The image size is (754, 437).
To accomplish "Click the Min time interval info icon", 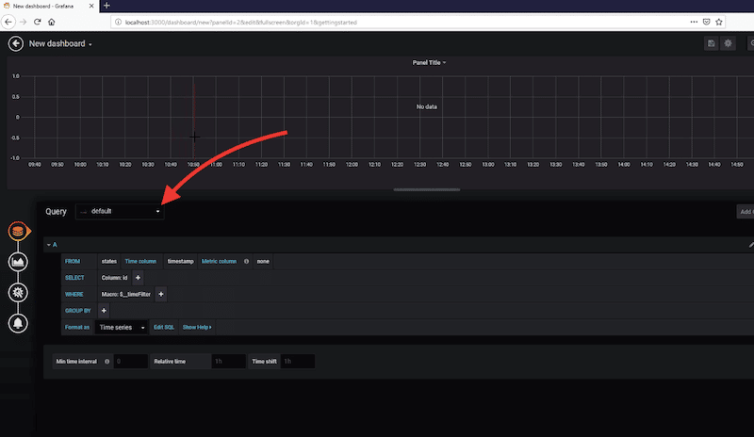I will coord(107,362).
